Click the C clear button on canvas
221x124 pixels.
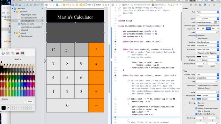click(x=53, y=50)
